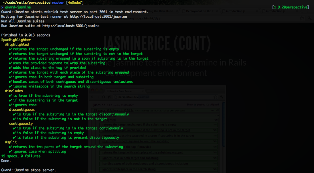This screenshot has width=314, height=173.
Task: Click 'is true if the substring is in the target discontinuously'
Action: click(73, 114)
